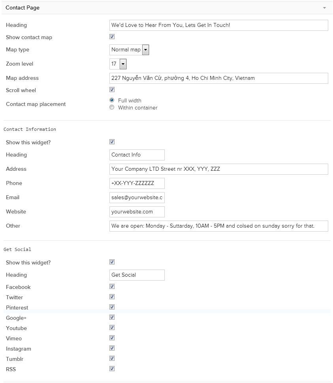Click the Map address input field
This screenshot has width=333, height=383.
(219, 78)
